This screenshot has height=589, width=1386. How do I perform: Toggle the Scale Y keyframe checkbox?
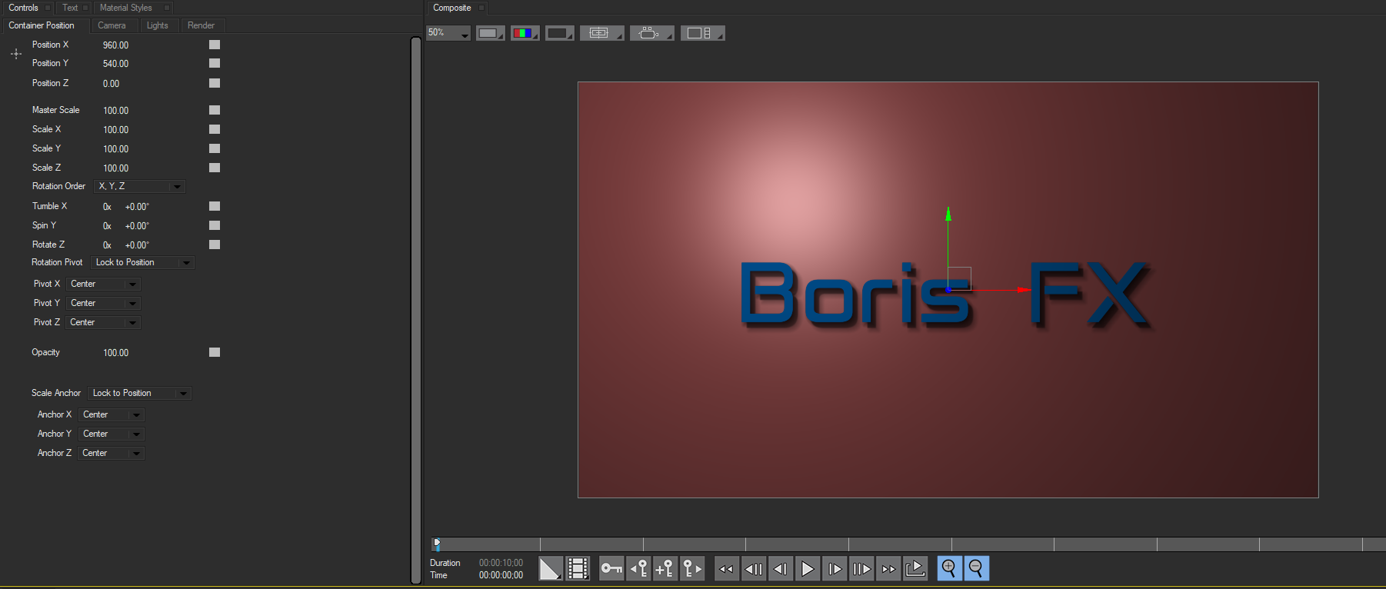[215, 148]
